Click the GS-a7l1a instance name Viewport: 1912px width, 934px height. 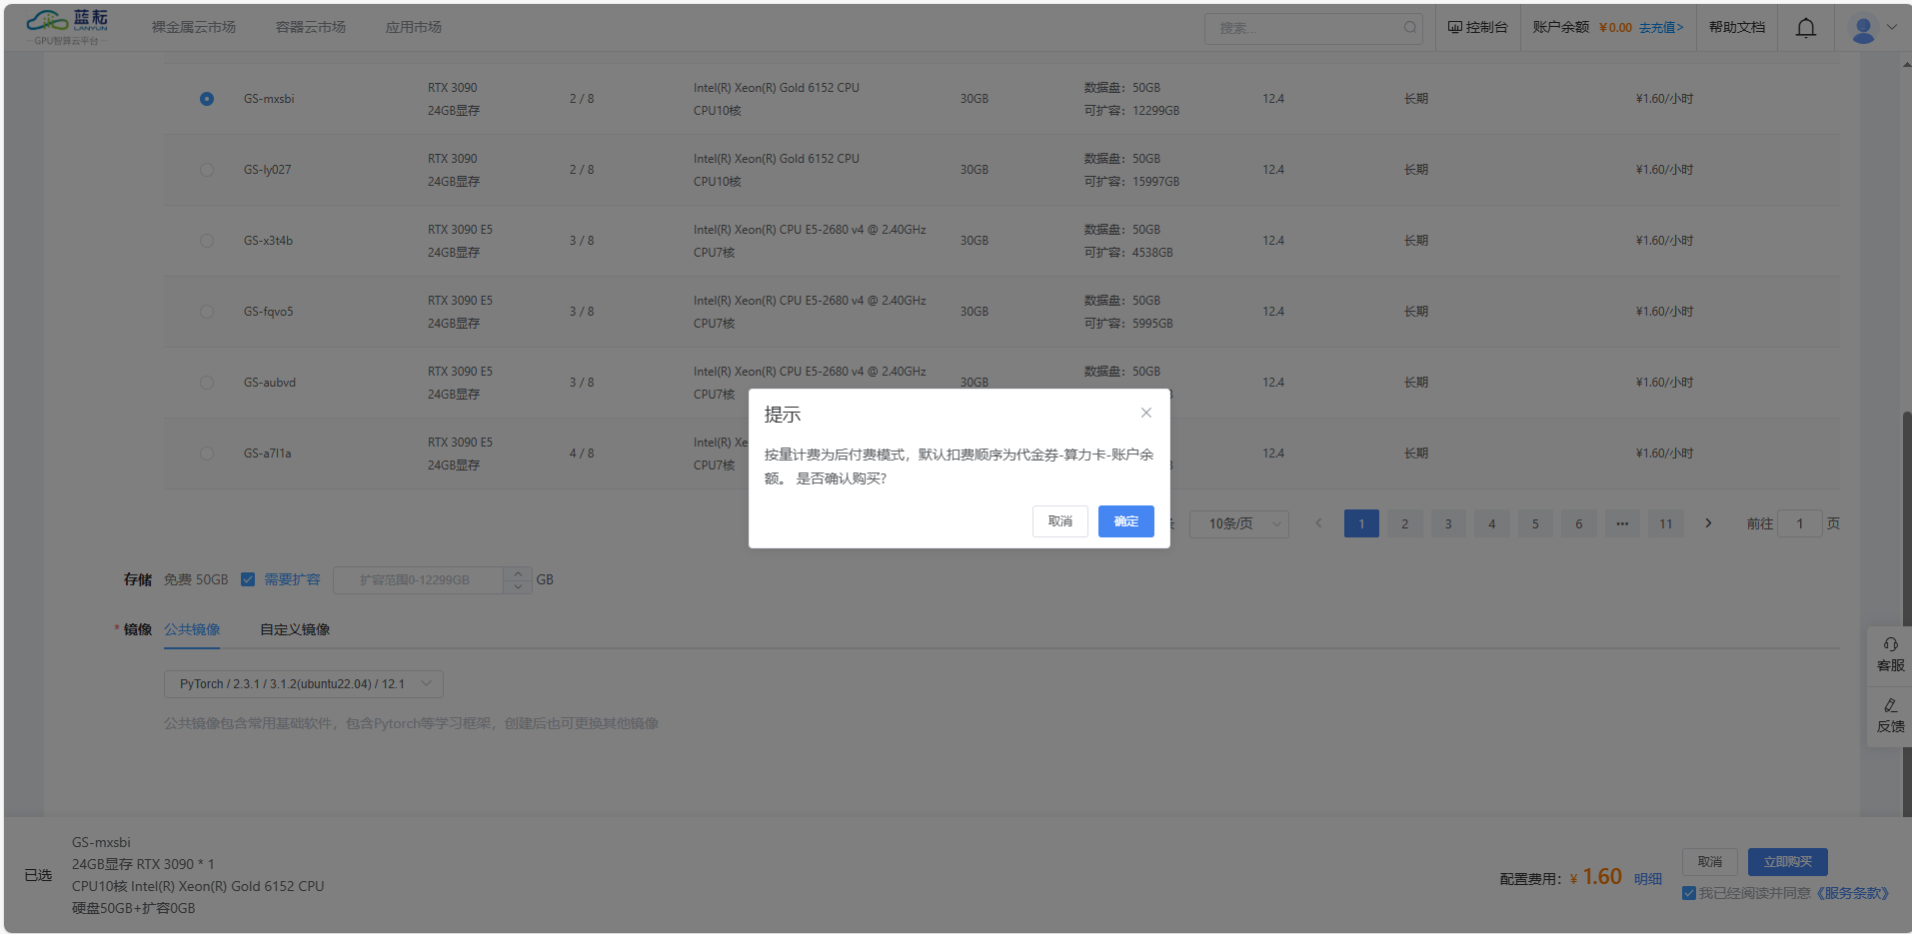[268, 454]
